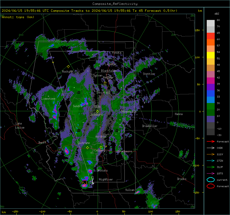Click the 80 value on the dBZ scale
This screenshot has height=215, width=230.
[x=218, y=20]
